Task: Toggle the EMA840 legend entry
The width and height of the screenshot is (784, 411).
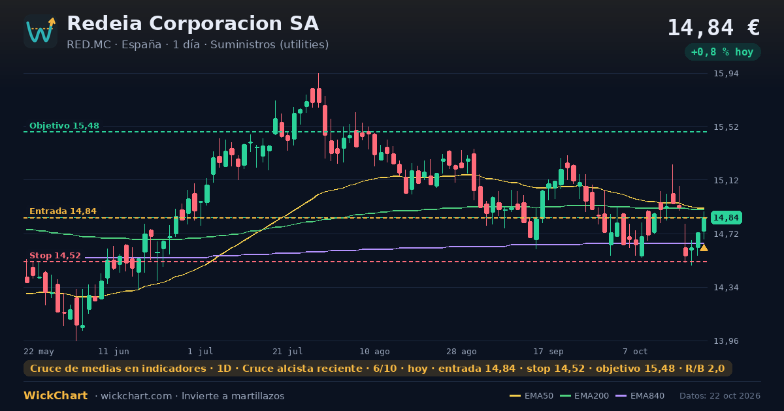Action: point(640,396)
